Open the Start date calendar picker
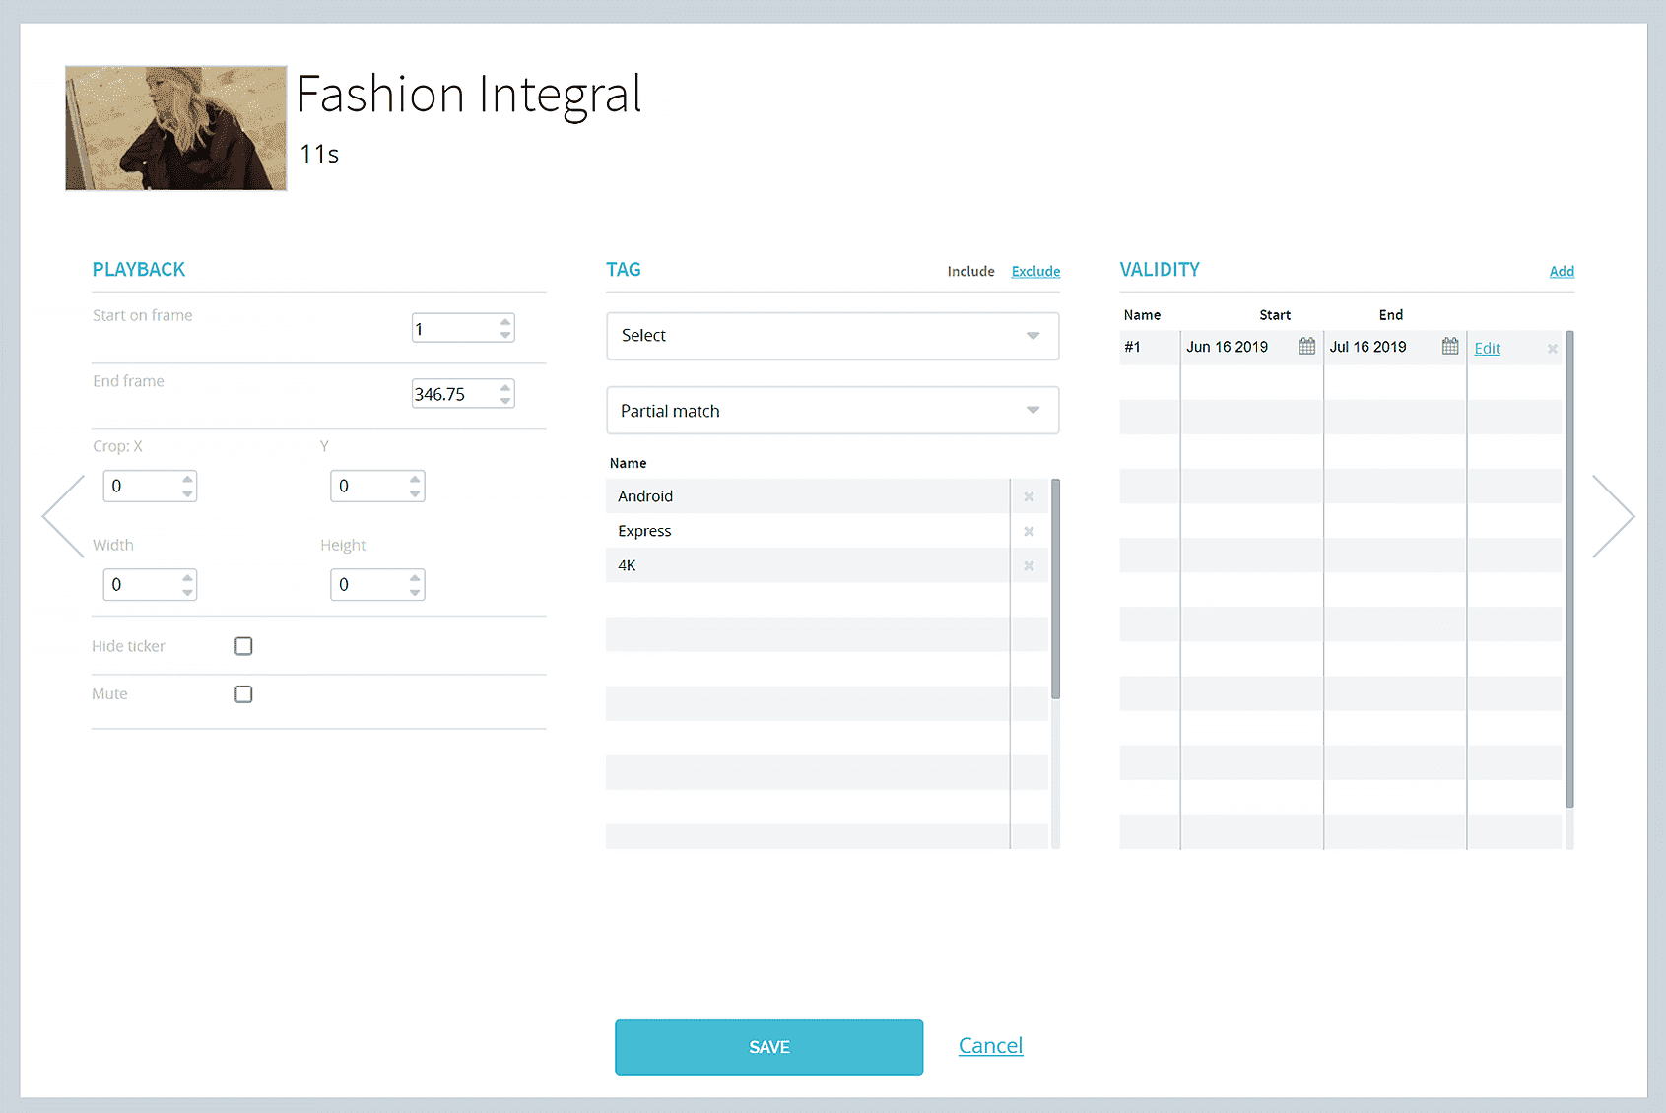Viewport: 1666px width, 1113px height. pyautogui.click(x=1306, y=347)
